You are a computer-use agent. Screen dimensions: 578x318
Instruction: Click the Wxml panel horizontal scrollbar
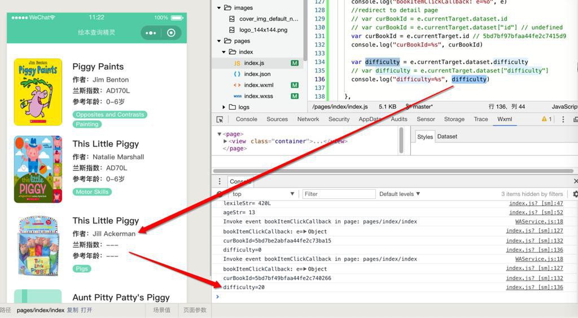click(393, 171)
